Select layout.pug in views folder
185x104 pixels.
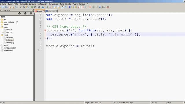10,43
